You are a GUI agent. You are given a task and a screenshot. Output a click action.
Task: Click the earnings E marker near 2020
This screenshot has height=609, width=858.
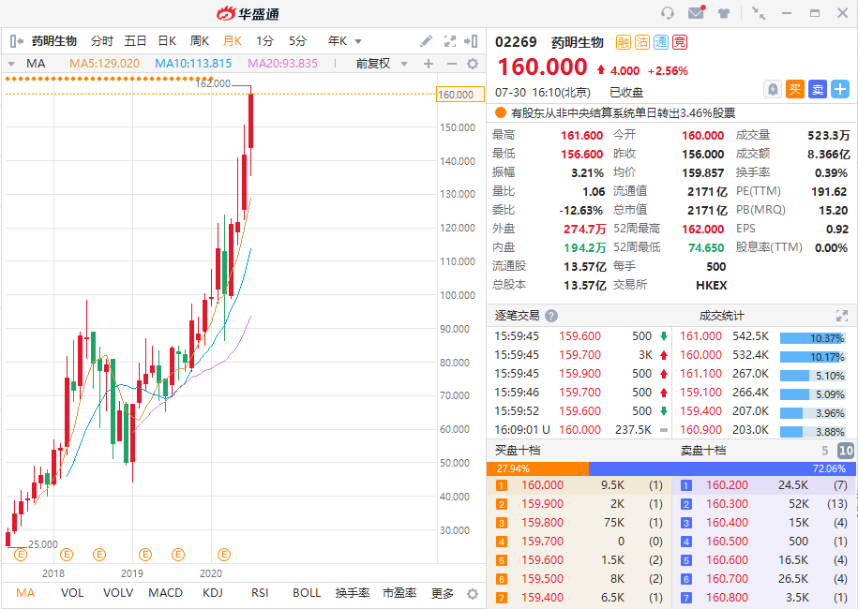pos(224,555)
